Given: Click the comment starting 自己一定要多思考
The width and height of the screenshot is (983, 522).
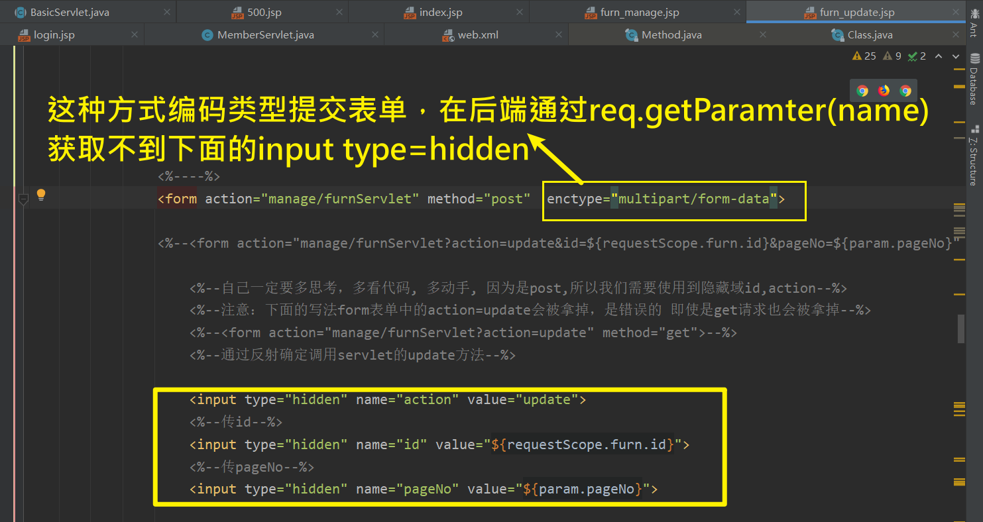Looking at the screenshot, I should (x=518, y=288).
